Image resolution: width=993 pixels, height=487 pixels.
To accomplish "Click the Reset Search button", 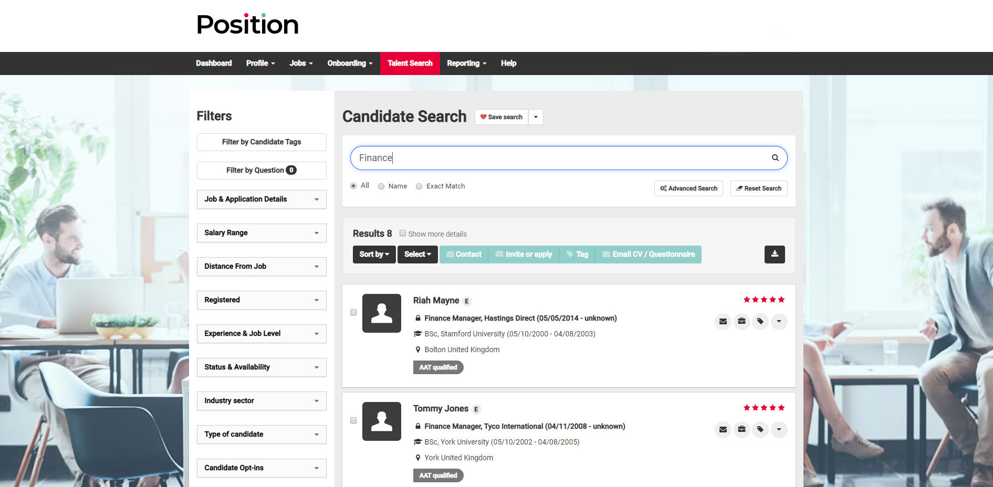I will (758, 188).
